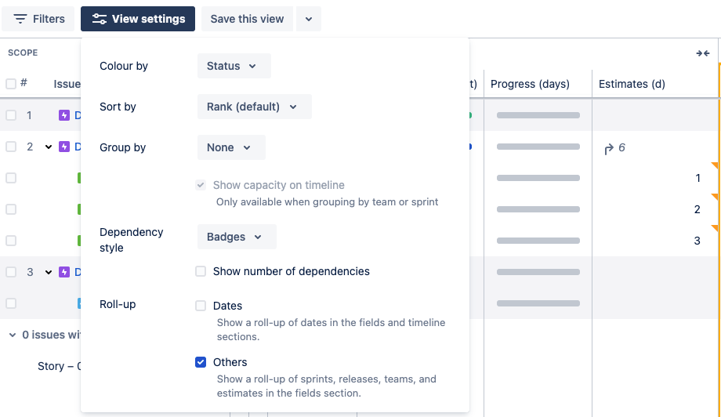Click the Progress bar in row 1

[x=538, y=115]
